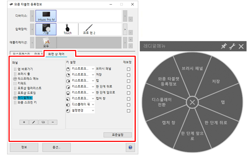Click the 표준설정 default button

tap(118, 135)
